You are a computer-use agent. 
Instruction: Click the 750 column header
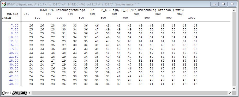[136, 14]
